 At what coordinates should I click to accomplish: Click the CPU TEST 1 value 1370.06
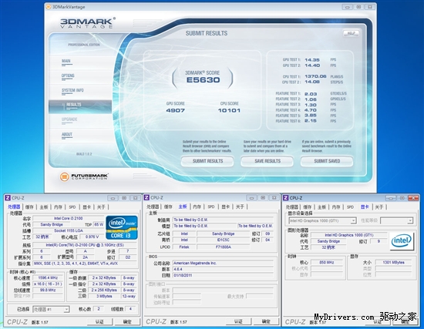pos(315,76)
